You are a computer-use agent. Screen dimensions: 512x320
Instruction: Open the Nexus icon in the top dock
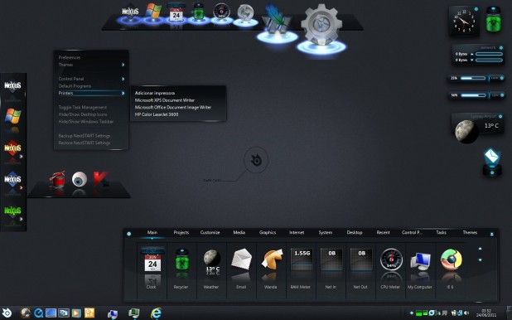(130, 12)
